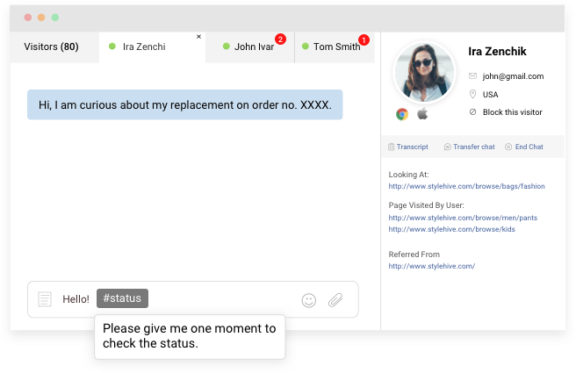
Task: Click the Apple OS icon
Action: 421,114
